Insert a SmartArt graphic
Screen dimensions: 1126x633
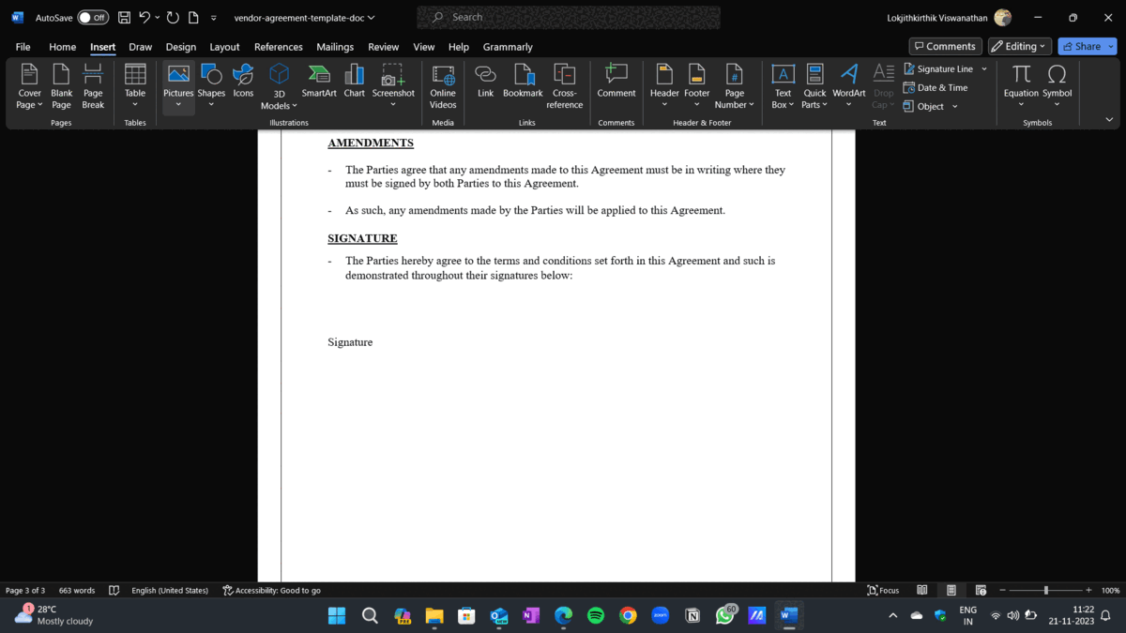point(319,82)
